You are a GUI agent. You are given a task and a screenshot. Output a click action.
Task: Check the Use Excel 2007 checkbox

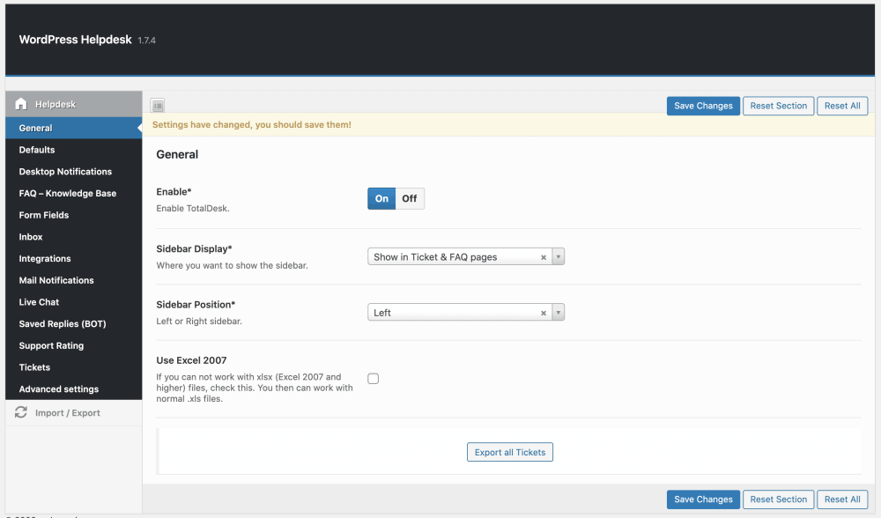click(x=373, y=377)
